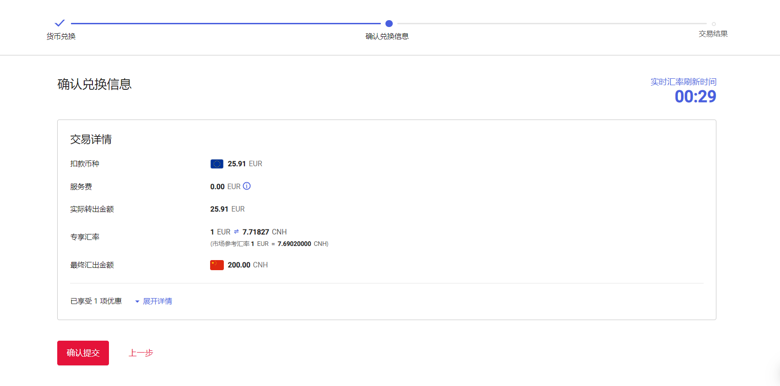Click the 00:29 countdown timer
780x386 pixels.
(695, 97)
